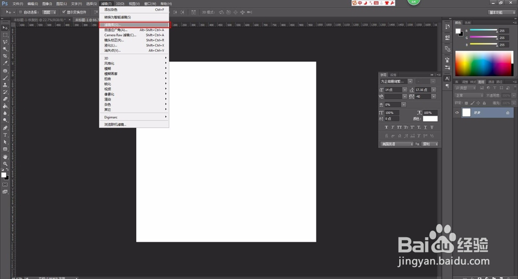Select the Paint Bucket tool
The image size is (518, 279).
[x=5, y=106]
